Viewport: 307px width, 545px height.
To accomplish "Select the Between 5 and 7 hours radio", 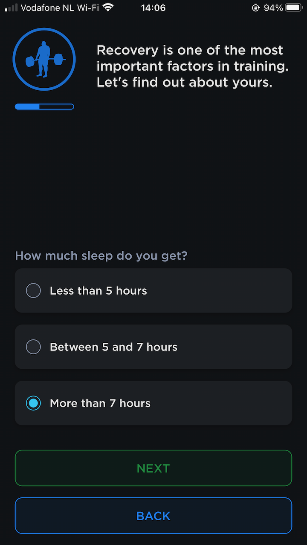I will click(33, 347).
